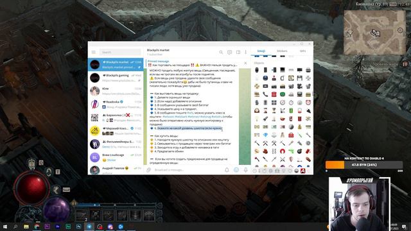Insert the money bag emoji
The width and height of the screenshot is (411, 231).
[x=300, y=127]
